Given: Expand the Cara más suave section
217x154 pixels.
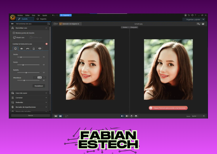Looking at the screenshot, I should 46,93.
